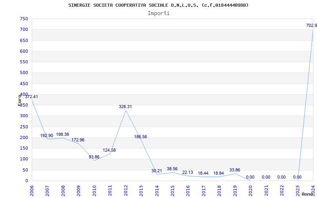This screenshot has width=317, height=198.
Task: Click the 500 y-axis tick label
Action: 24,73
